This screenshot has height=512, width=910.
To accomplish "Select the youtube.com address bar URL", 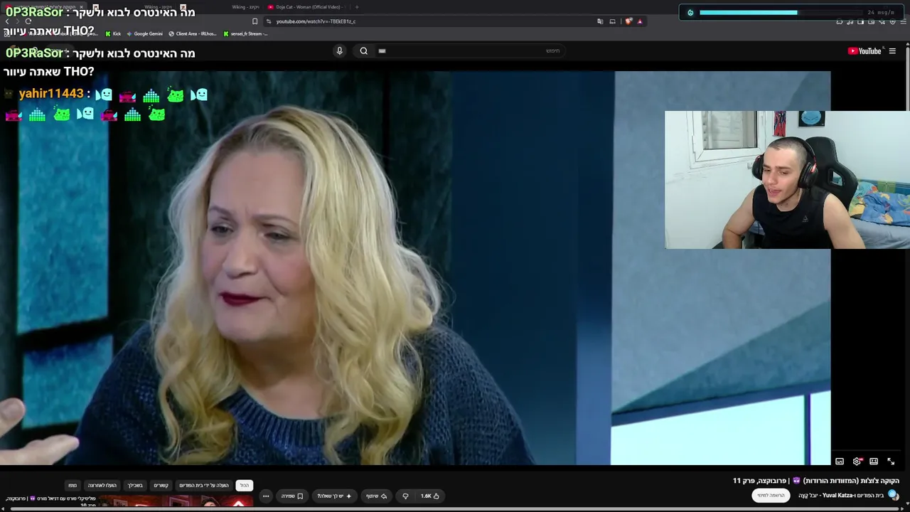I will [316, 21].
